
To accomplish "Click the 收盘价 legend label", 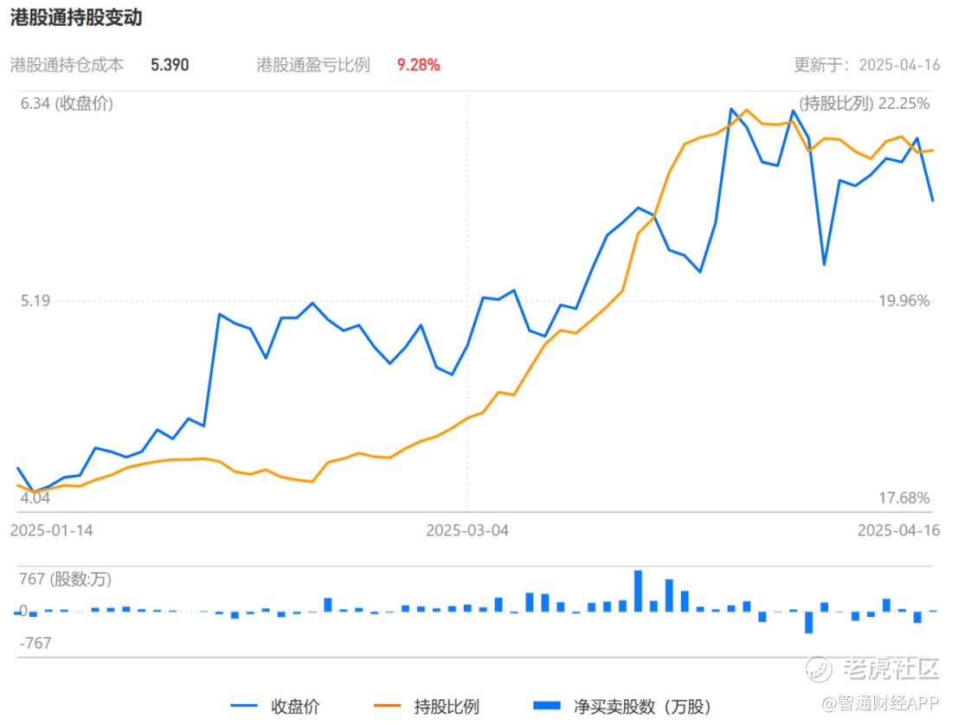I will tap(295, 706).
